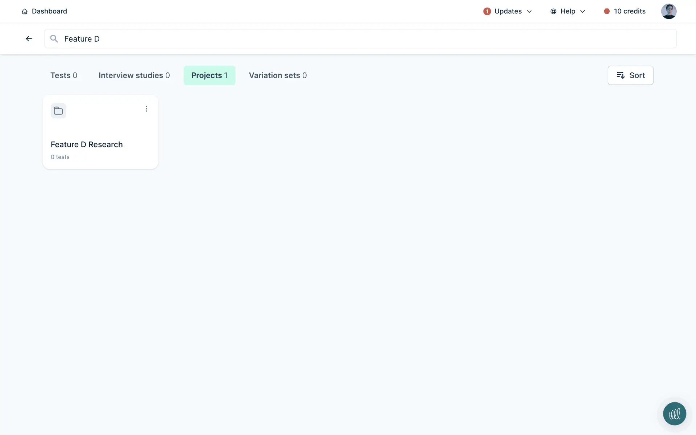Click the red updates notification badge
This screenshot has width=696, height=435.
(487, 12)
